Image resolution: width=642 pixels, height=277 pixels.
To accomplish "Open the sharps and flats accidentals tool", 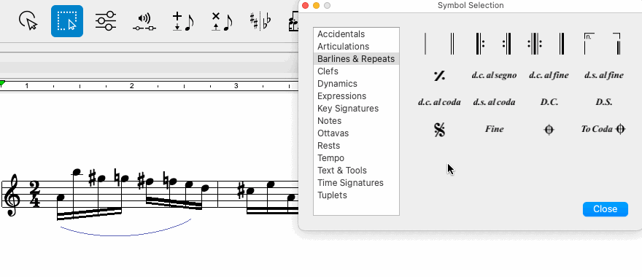I will tap(260, 21).
